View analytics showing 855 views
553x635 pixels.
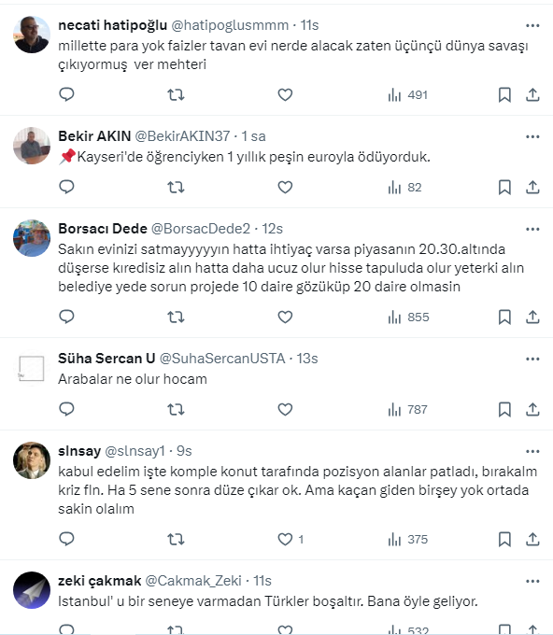click(x=408, y=317)
